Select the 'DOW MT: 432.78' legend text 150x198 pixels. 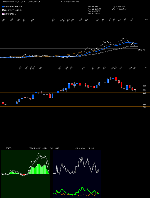tap(13, 10)
